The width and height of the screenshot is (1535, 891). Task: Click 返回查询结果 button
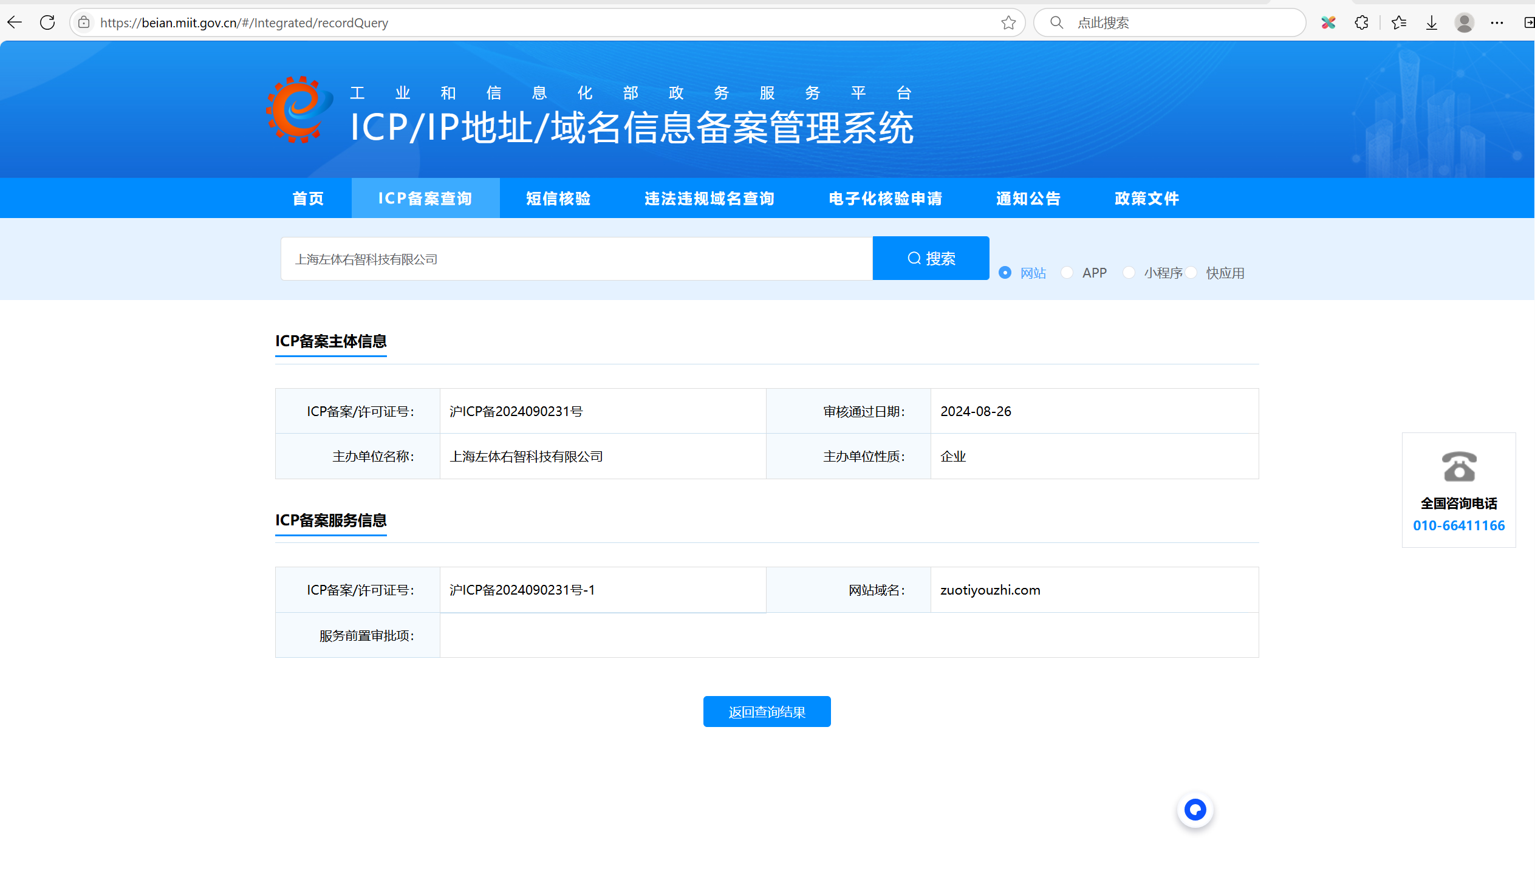(x=766, y=711)
